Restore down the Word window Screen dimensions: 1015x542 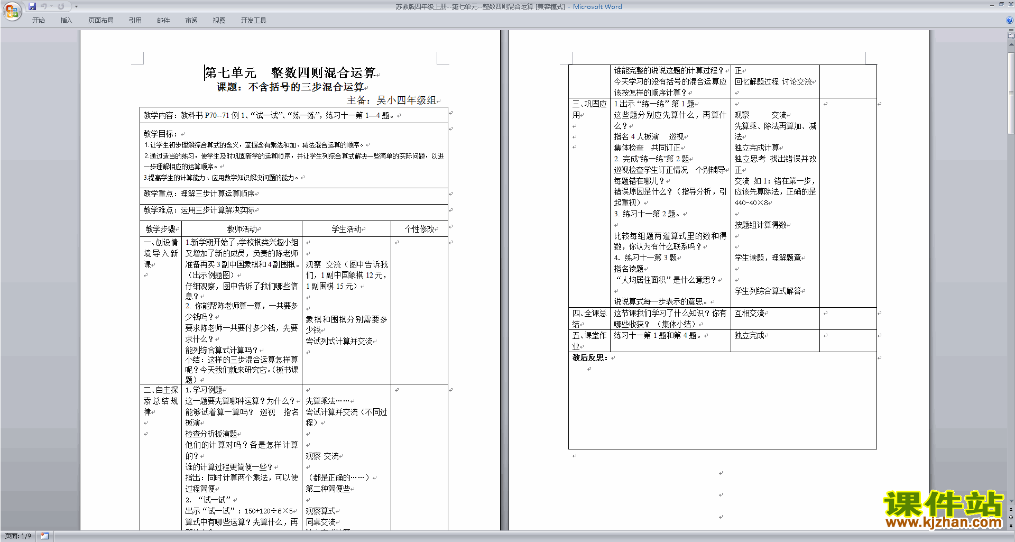(1001, 5)
